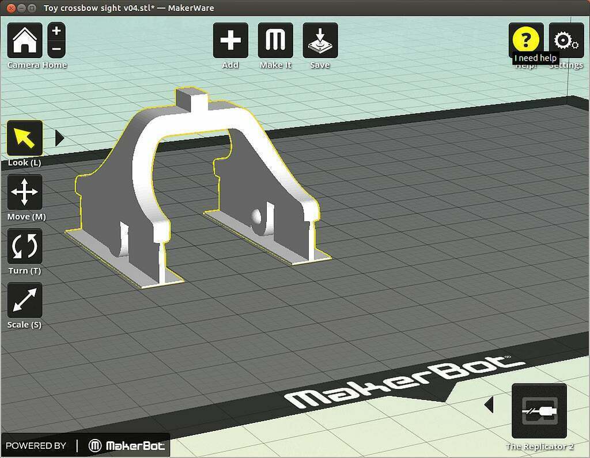Select the Turn (T) rotate tool
The width and height of the screenshot is (590, 458).
25,246
